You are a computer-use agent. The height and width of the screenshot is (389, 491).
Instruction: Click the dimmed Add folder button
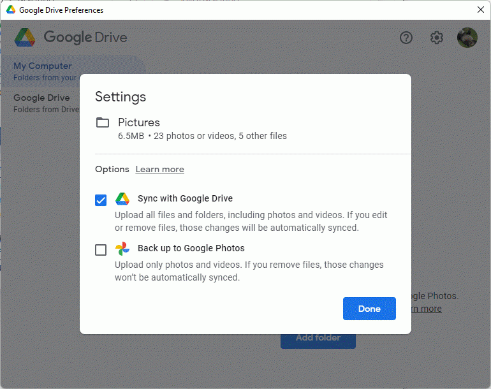point(318,338)
